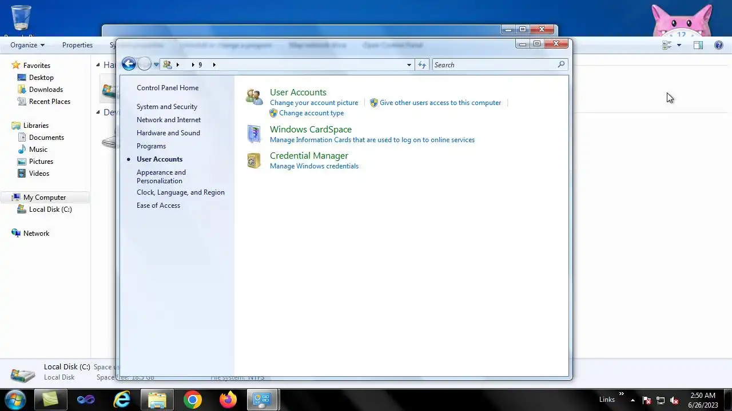Screen dimensions: 732x411
Task: Open Windows Explorer folder taskbar icon
Action: [x=157, y=400]
